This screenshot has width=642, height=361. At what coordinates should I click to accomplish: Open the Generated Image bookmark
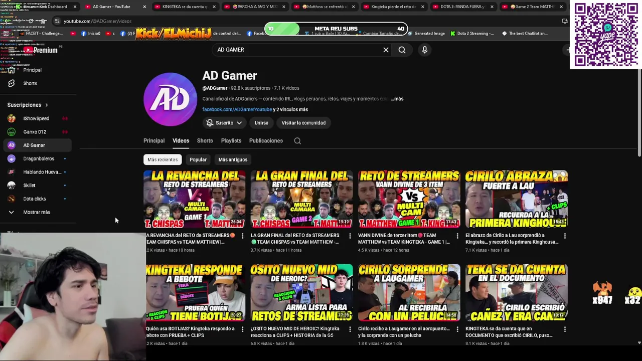[426, 34]
